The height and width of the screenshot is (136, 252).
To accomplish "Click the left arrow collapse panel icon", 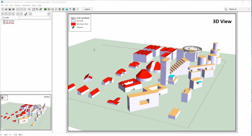I will pyautogui.click(x=49, y=14).
